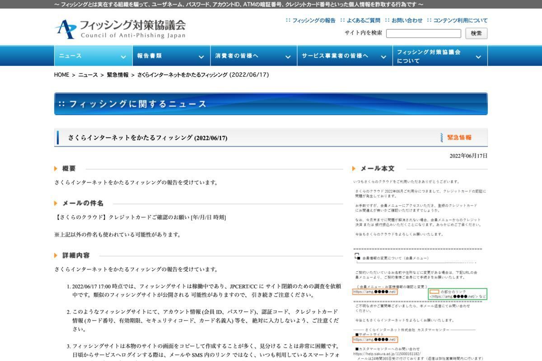
Task: Expand chevron on ニュース menu
Action: coord(123,57)
